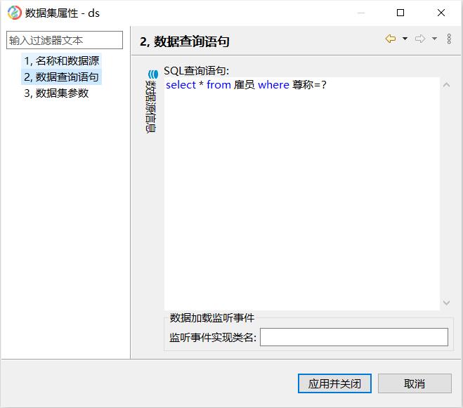Click the 'where' keyword in SQL
The image size is (463, 408).
point(274,85)
